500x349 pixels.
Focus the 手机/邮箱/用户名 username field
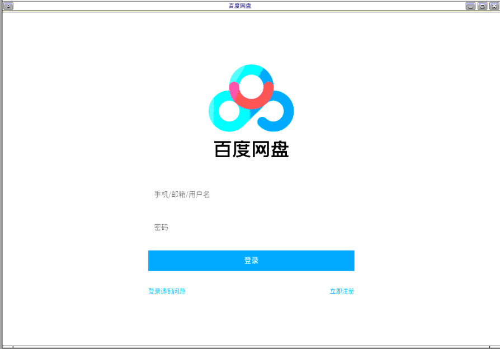pyautogui.click(x=251, y=194)
